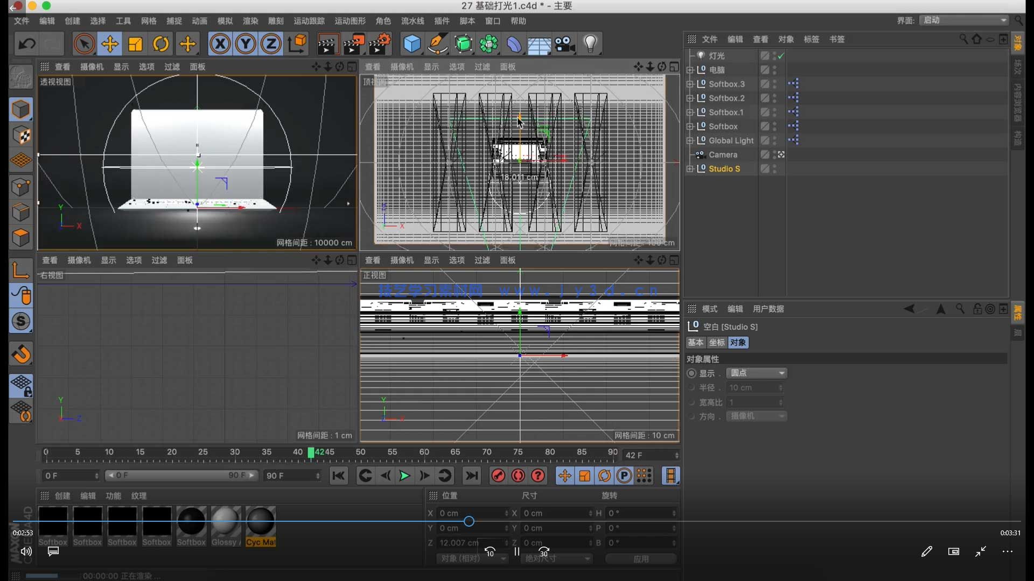Click the green checkmark next to 灯光
1034x581 pixels.
click(780, 55)
